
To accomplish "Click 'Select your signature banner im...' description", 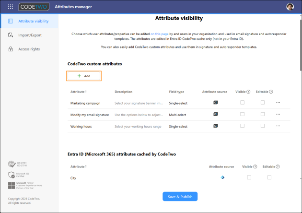I will (139, 103).
